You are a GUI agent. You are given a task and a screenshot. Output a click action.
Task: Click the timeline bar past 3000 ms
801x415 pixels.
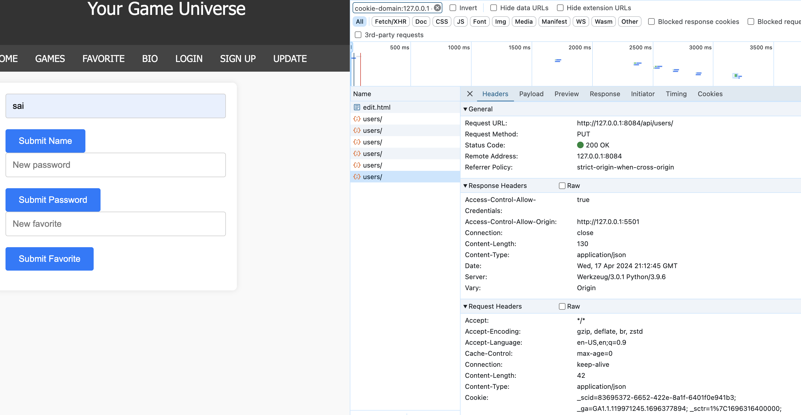737,76
